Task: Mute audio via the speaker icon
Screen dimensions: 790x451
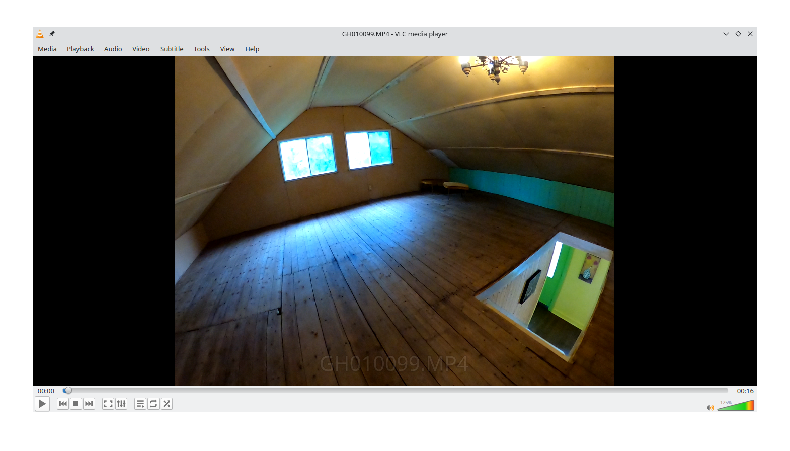Action: [x=710, y=407]
